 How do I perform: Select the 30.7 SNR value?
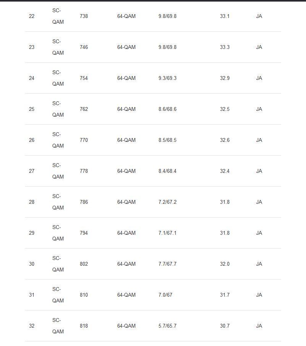tap(225, 326)
